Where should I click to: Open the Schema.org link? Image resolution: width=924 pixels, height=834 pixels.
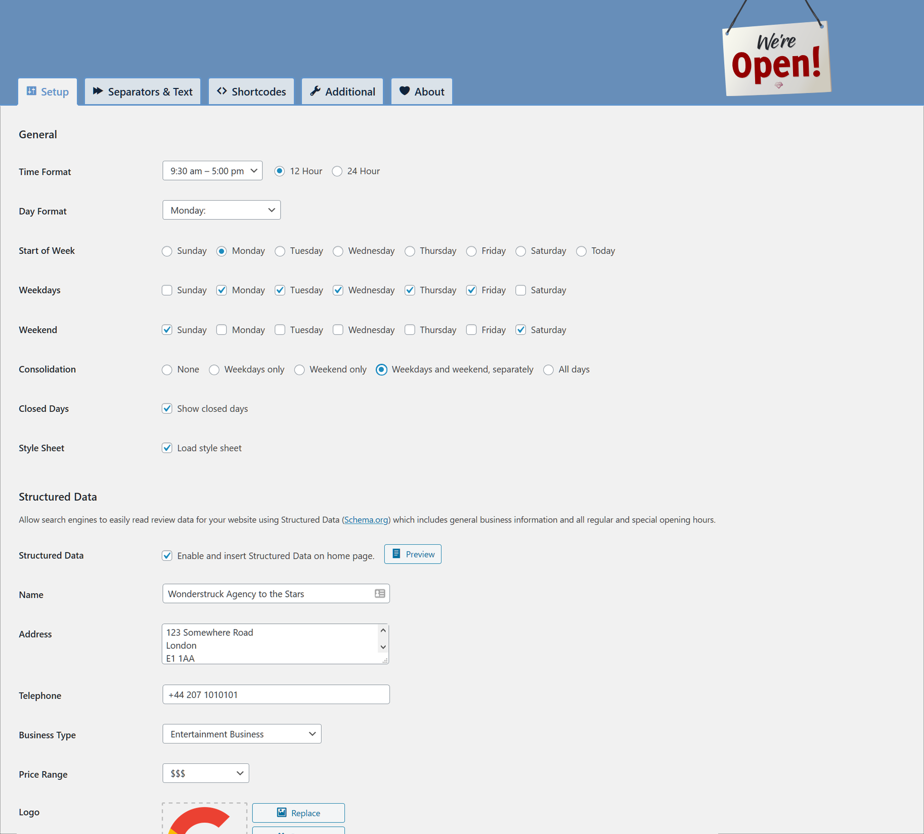(366, 520)
